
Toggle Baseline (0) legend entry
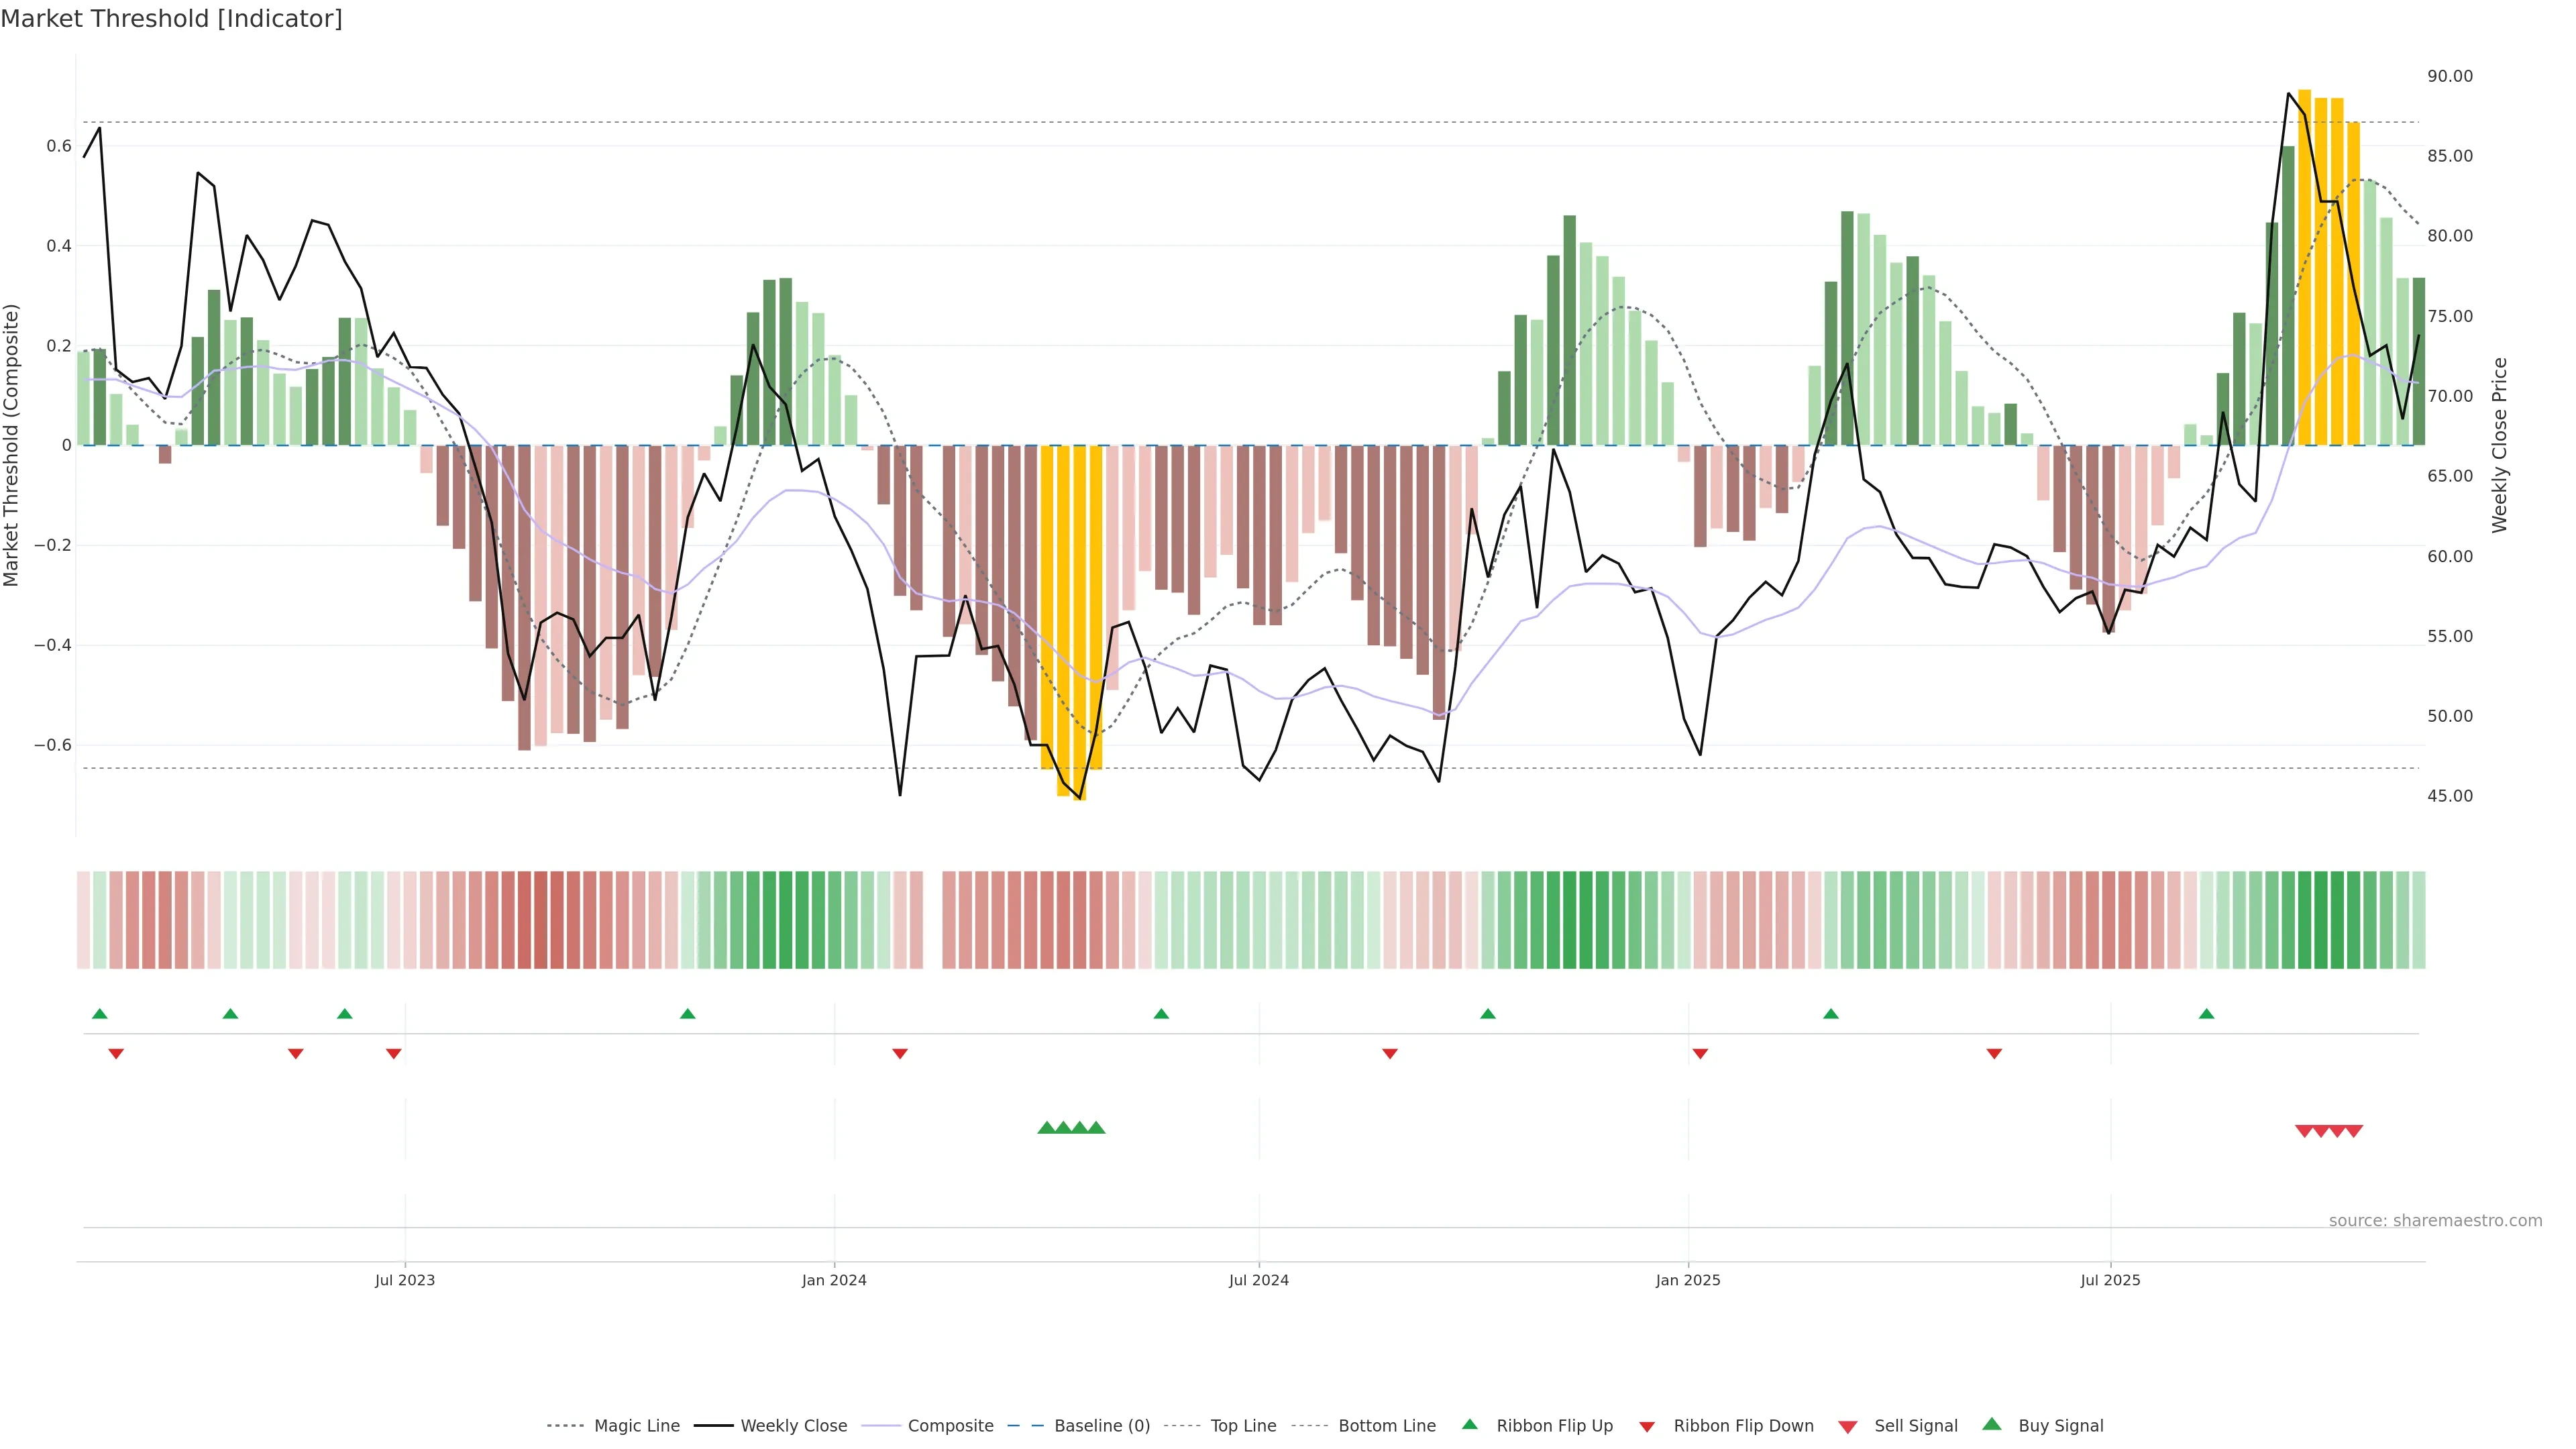1102,1425
